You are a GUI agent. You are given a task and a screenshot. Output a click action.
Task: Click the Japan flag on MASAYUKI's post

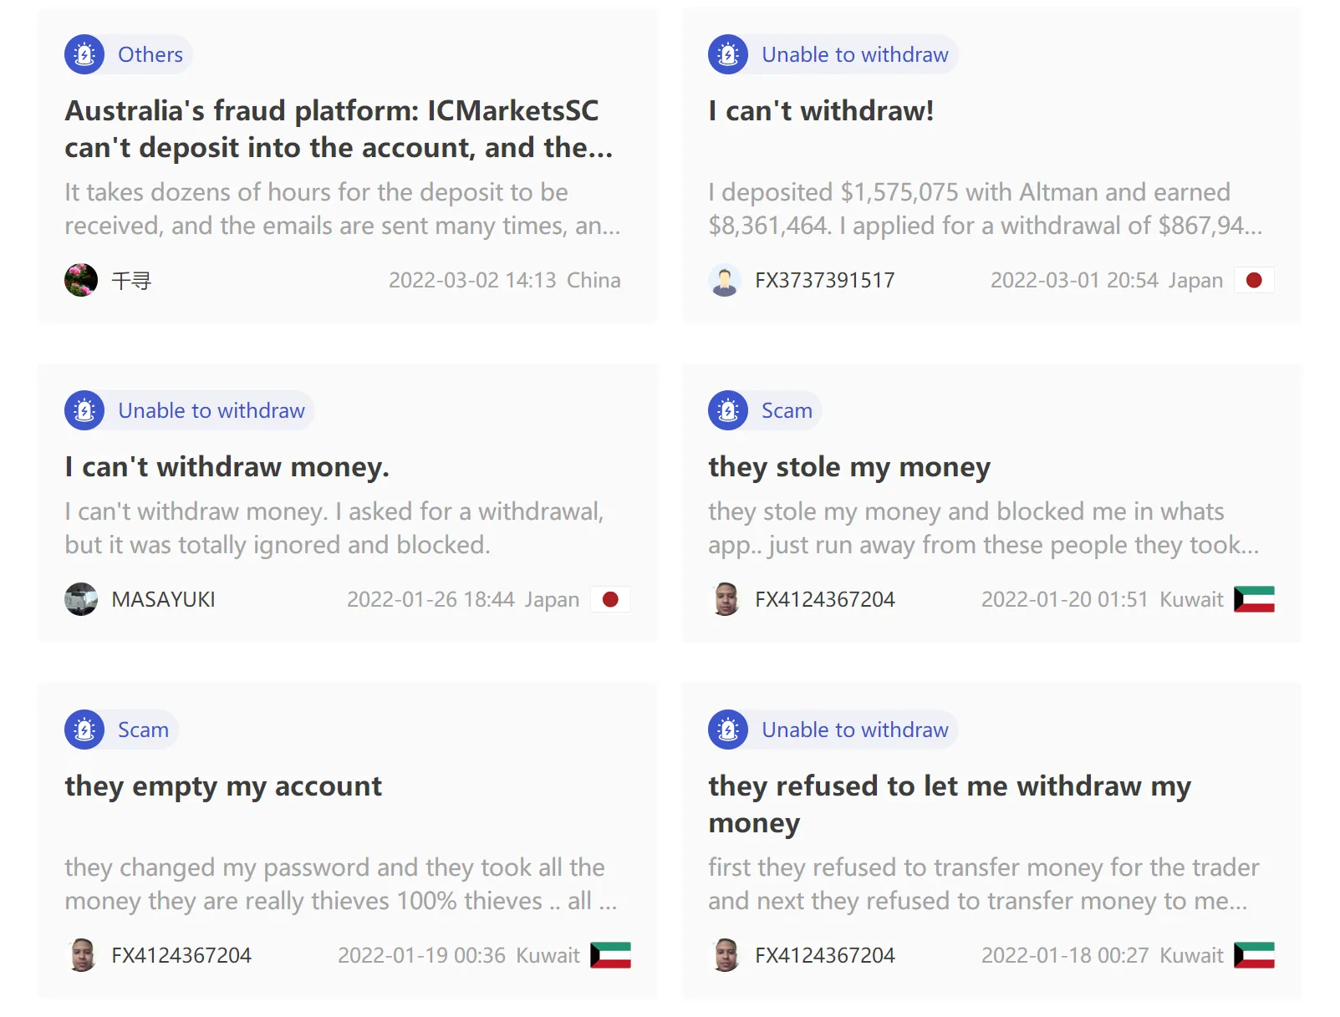coord(610,599)
